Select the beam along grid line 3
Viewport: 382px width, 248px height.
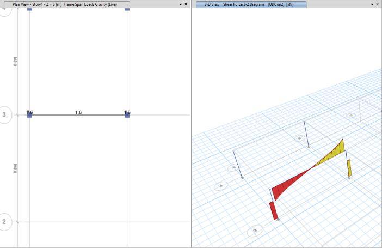78,115
